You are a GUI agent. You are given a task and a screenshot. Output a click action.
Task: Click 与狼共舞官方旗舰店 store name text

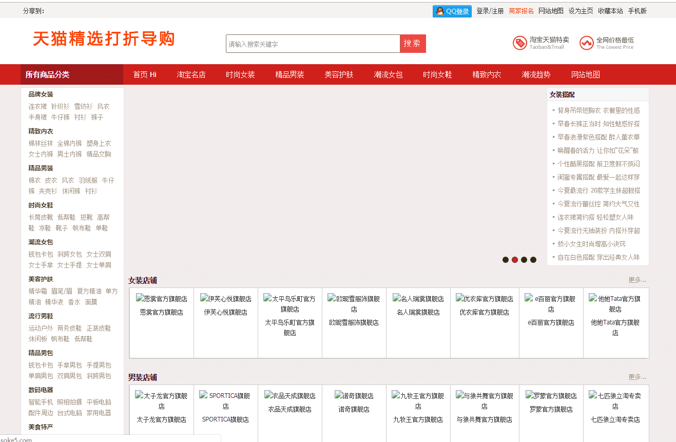coord(484,419)
